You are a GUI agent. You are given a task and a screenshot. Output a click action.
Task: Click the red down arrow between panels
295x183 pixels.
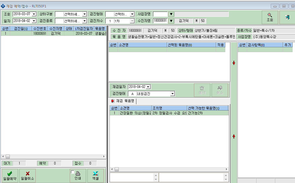pyautogui.click(x=234, y=63)
